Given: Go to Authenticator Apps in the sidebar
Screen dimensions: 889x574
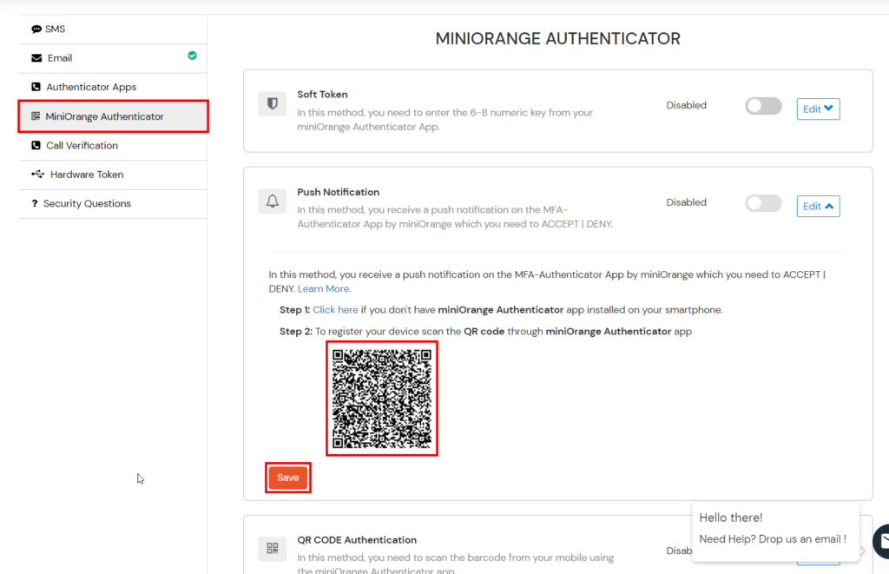Looking at the screenshot, I should tap(113, 87).
